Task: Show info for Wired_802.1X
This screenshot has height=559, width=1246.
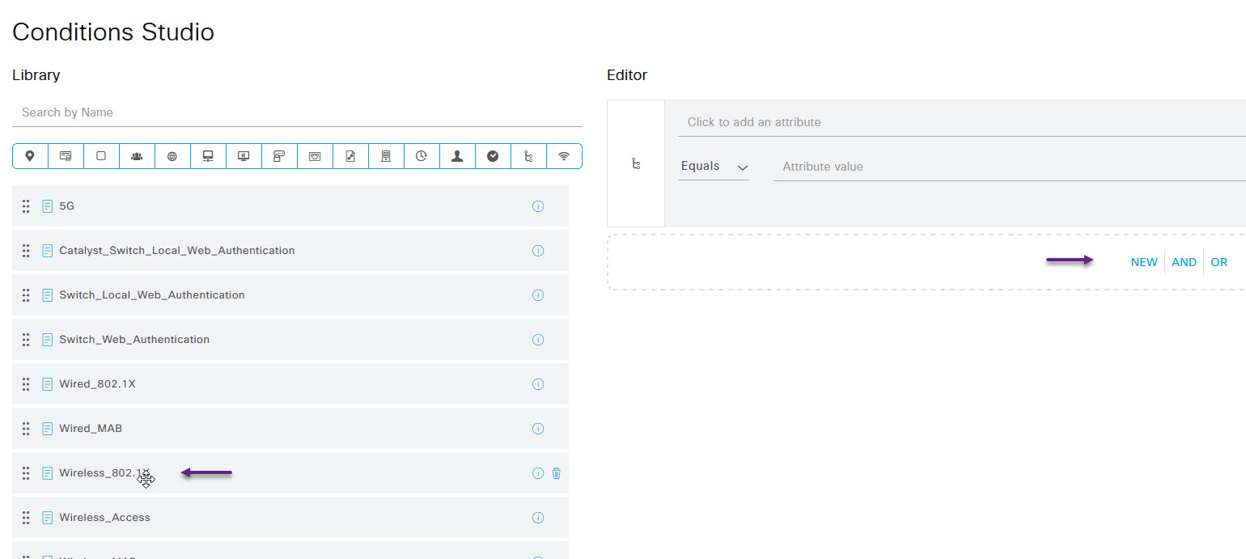Action: coord(538,384)
